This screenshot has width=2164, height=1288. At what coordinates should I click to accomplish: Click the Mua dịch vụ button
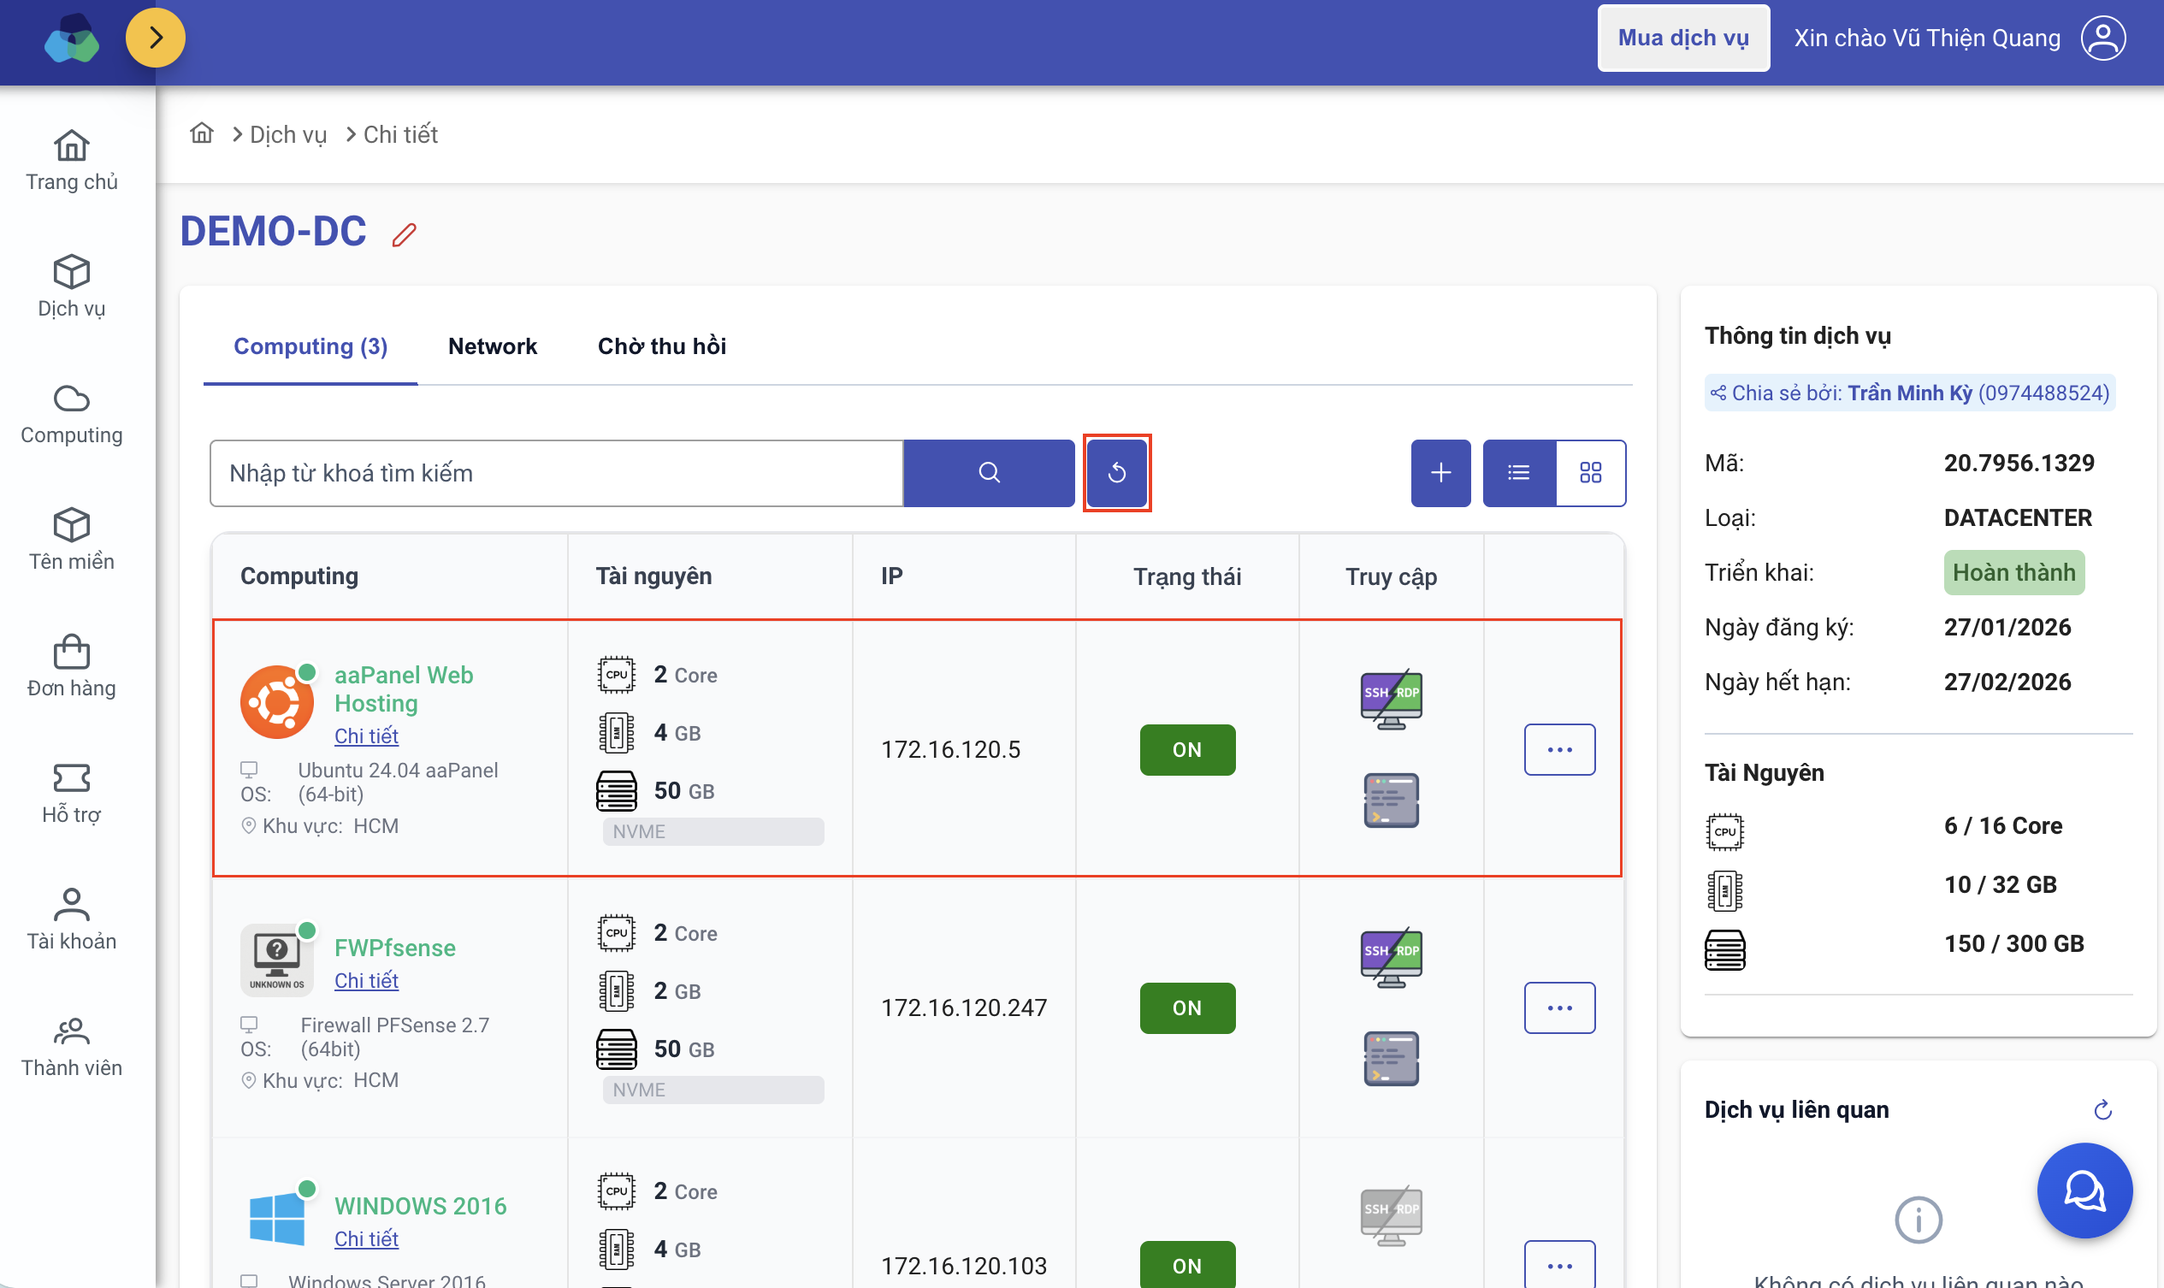pos(1682,38)
